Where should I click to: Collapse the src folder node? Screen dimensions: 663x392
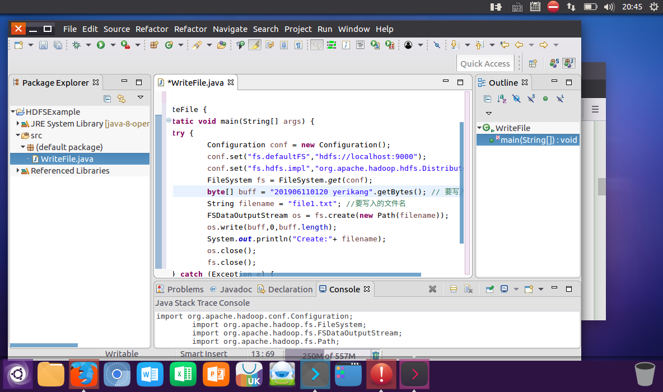point(18,136)
